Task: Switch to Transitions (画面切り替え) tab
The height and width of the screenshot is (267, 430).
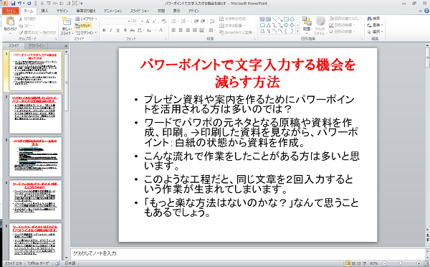Action: coord(86,11)
